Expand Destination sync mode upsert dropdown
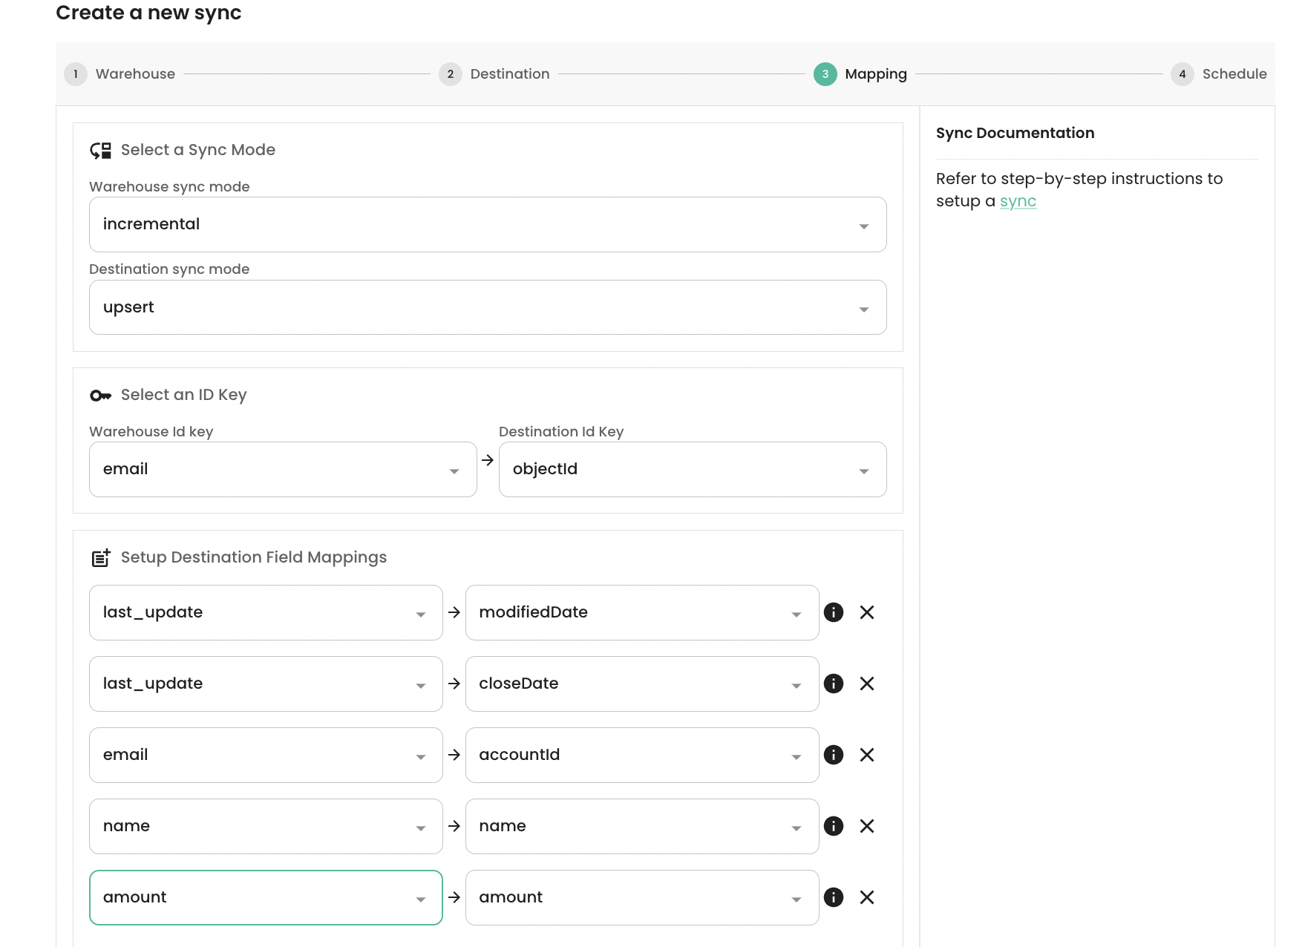 point(487,307)
